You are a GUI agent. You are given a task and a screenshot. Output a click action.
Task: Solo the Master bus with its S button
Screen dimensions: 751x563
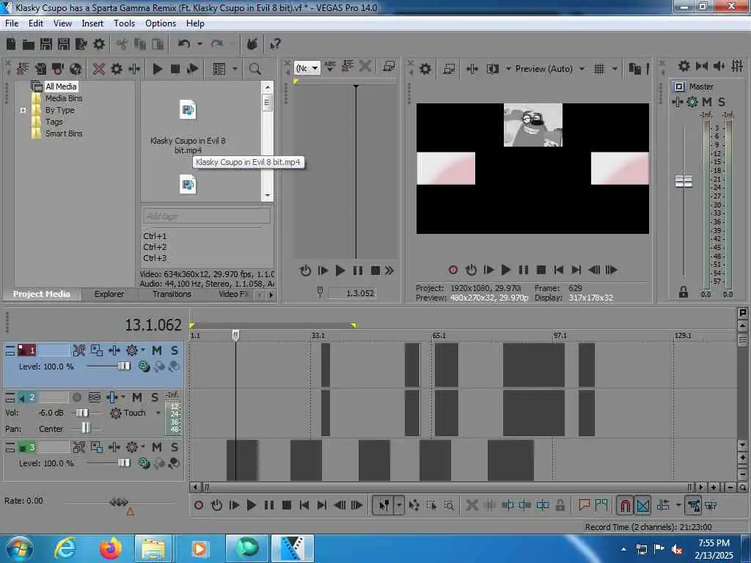722,101
